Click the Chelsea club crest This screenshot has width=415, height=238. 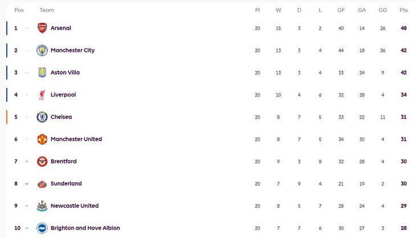[42, 117]
